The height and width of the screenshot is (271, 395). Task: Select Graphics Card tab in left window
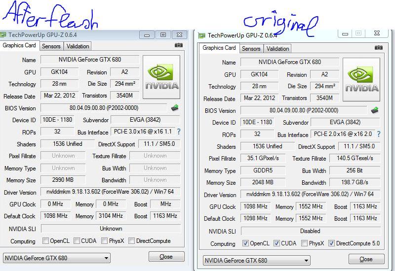[x=19, y=45]
